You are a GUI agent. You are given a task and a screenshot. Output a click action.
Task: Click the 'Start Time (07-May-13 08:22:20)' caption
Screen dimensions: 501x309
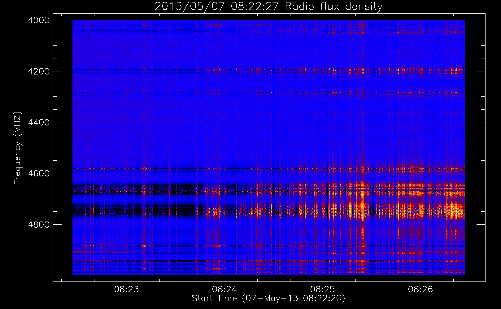268,298
